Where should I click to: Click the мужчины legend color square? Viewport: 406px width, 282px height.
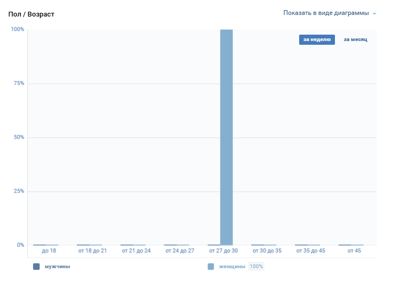pyautogui.click(x=36, y=267)
